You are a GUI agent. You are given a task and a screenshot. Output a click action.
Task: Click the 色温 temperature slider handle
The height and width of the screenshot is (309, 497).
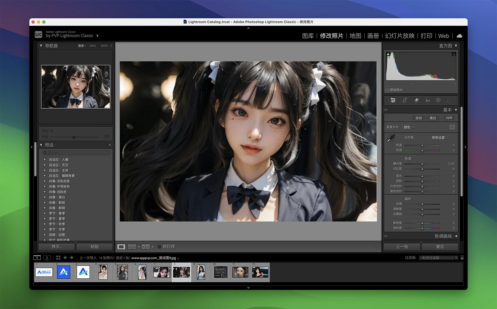(x=422, y=145)
